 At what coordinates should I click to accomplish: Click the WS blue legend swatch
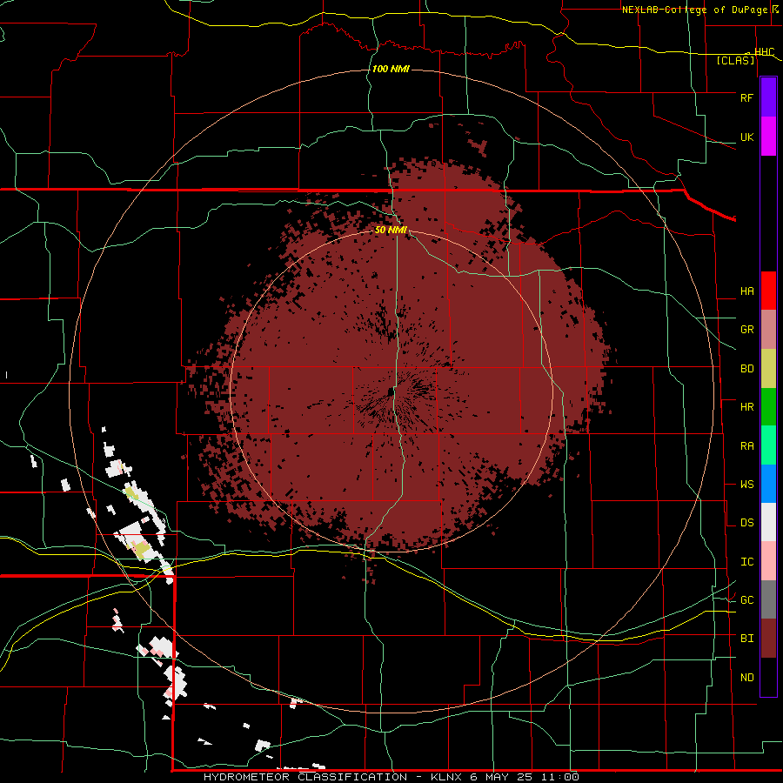pos(768,484)
